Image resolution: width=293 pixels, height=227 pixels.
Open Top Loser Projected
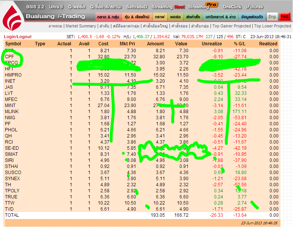point(272,26)
